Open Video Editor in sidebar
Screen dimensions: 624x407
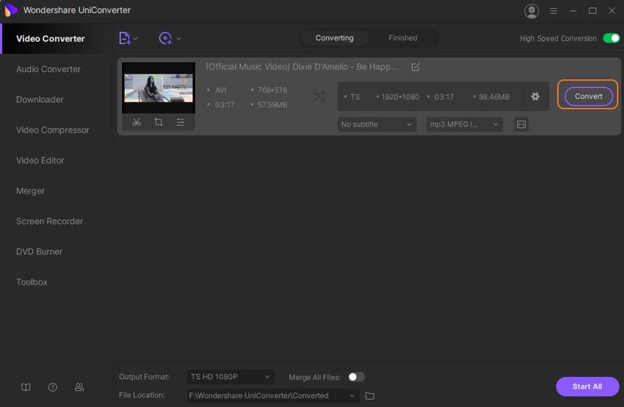(40, 160)
